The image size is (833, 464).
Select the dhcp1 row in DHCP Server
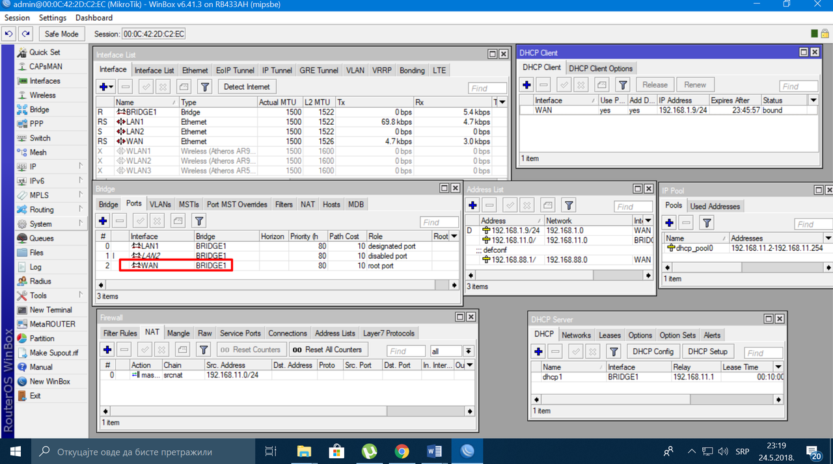click(659, 377)
